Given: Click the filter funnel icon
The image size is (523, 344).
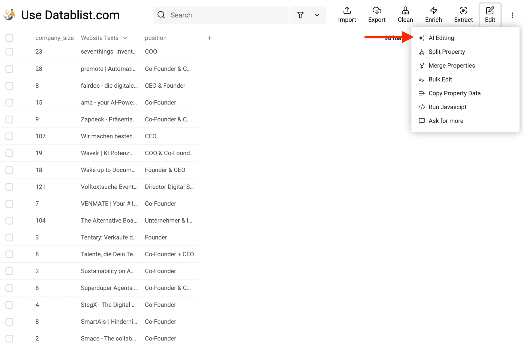Looking at the screenshot, I should click(x=300, y=15).
